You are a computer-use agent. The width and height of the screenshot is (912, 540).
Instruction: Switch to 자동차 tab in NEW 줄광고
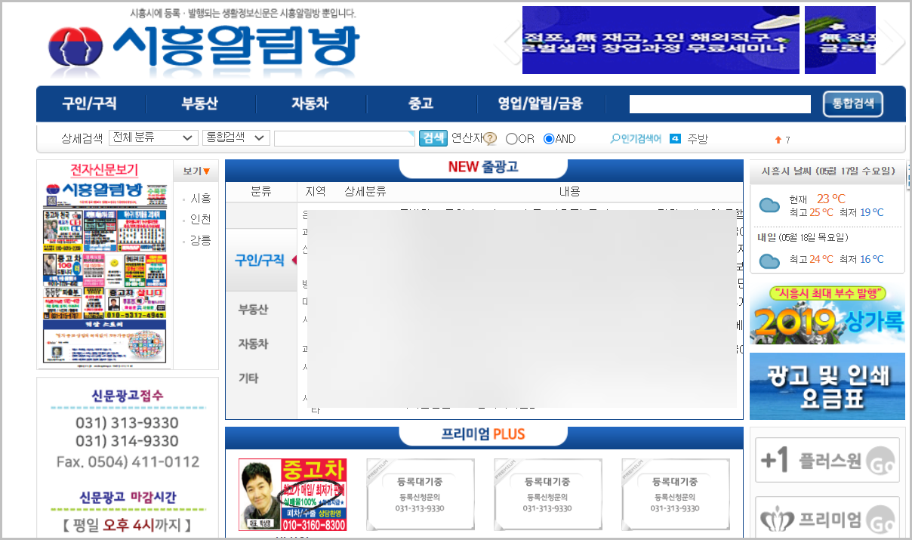[x=254, y=343]
